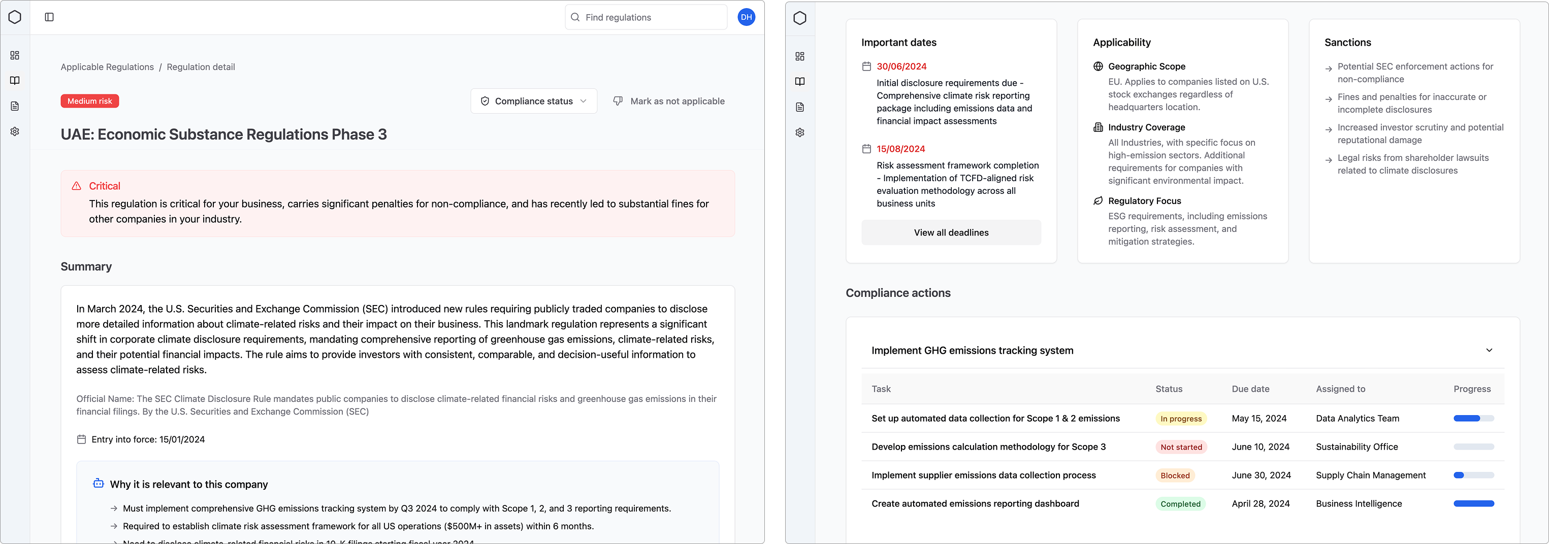This screenshot has height=544, width=1549.
Task: Open dashboard grid icon in right window sidebar
Action: pos(800,56)
